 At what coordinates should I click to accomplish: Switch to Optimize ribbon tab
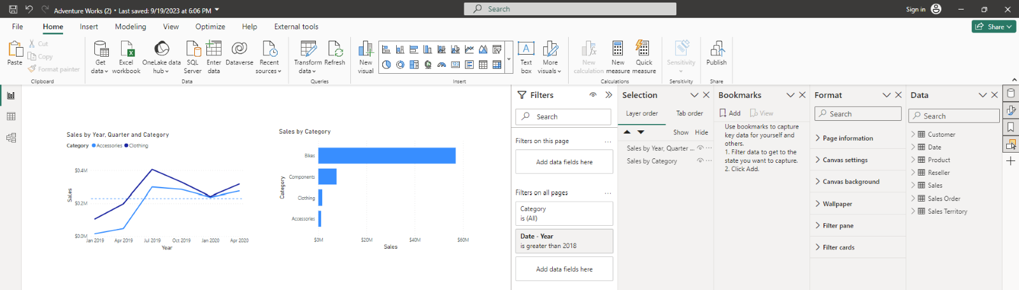210,27
